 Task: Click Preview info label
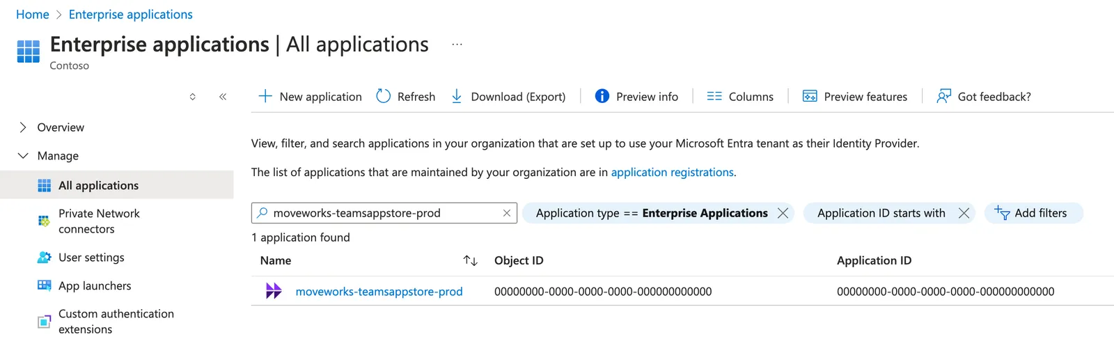647,97
